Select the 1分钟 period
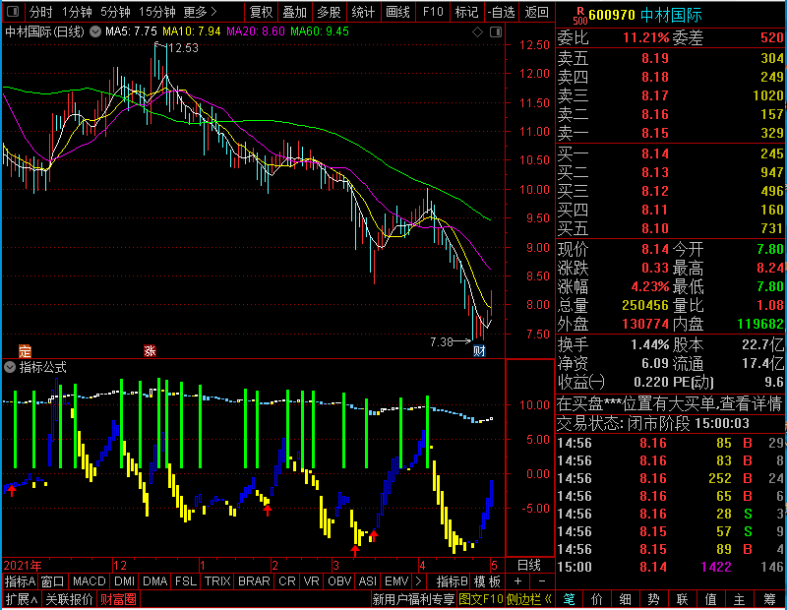 pos(77,12)
